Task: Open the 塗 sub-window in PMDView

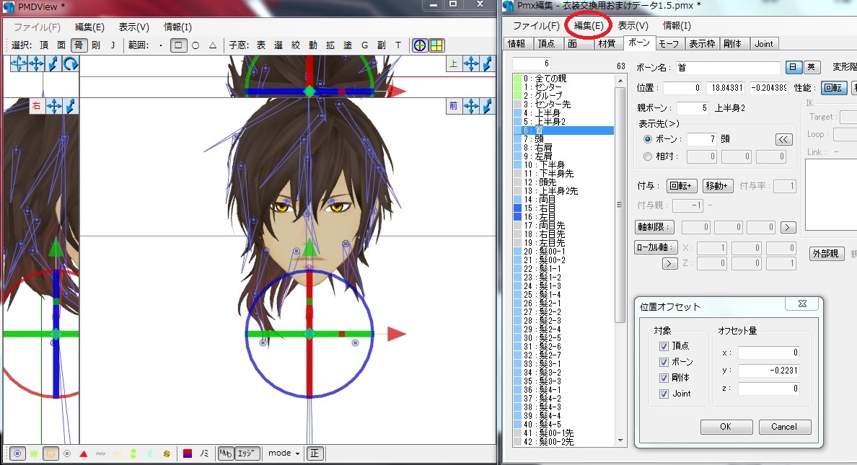Action: click(348, 45)
